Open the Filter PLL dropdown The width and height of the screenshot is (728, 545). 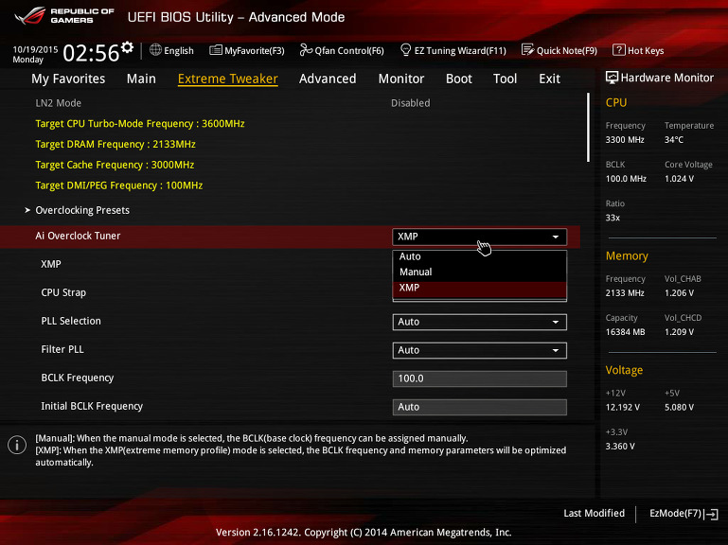(479, 350)
